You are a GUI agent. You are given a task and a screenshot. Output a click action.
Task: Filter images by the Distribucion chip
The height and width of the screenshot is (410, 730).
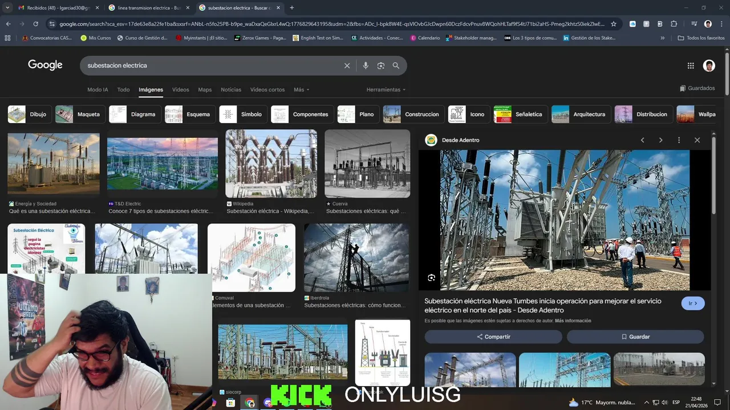643,114
